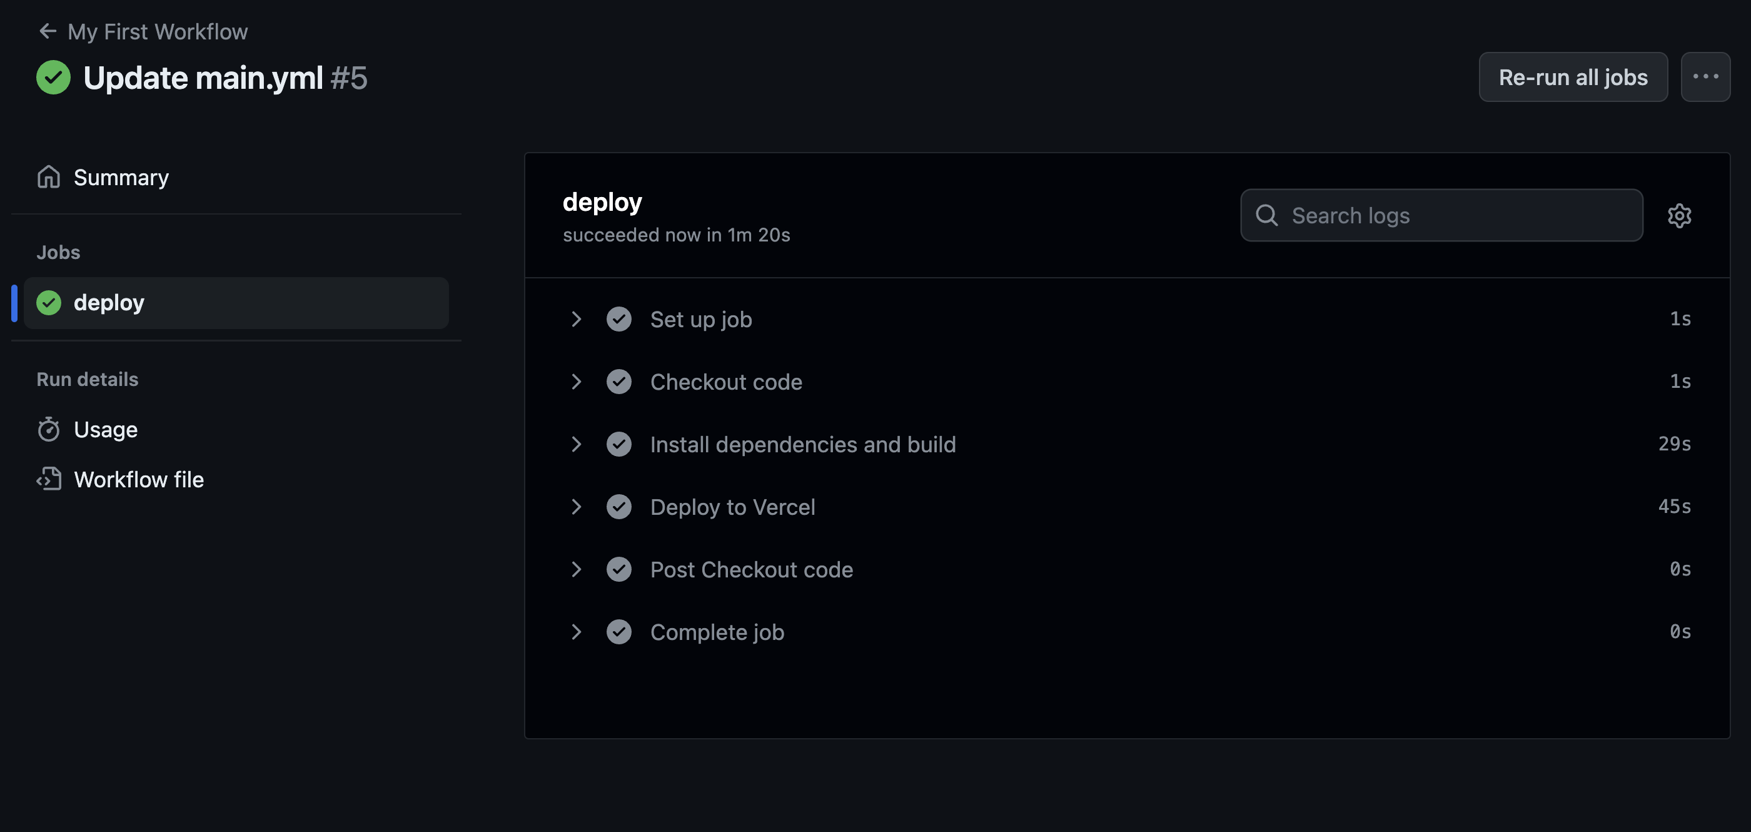This screenshot has width=1751, height=832.
Task: Expand the Deploy to Vercel step
Action: (x=577, y=507)
